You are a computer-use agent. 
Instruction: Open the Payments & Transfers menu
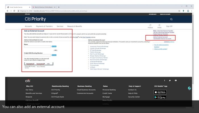point(44,26)
